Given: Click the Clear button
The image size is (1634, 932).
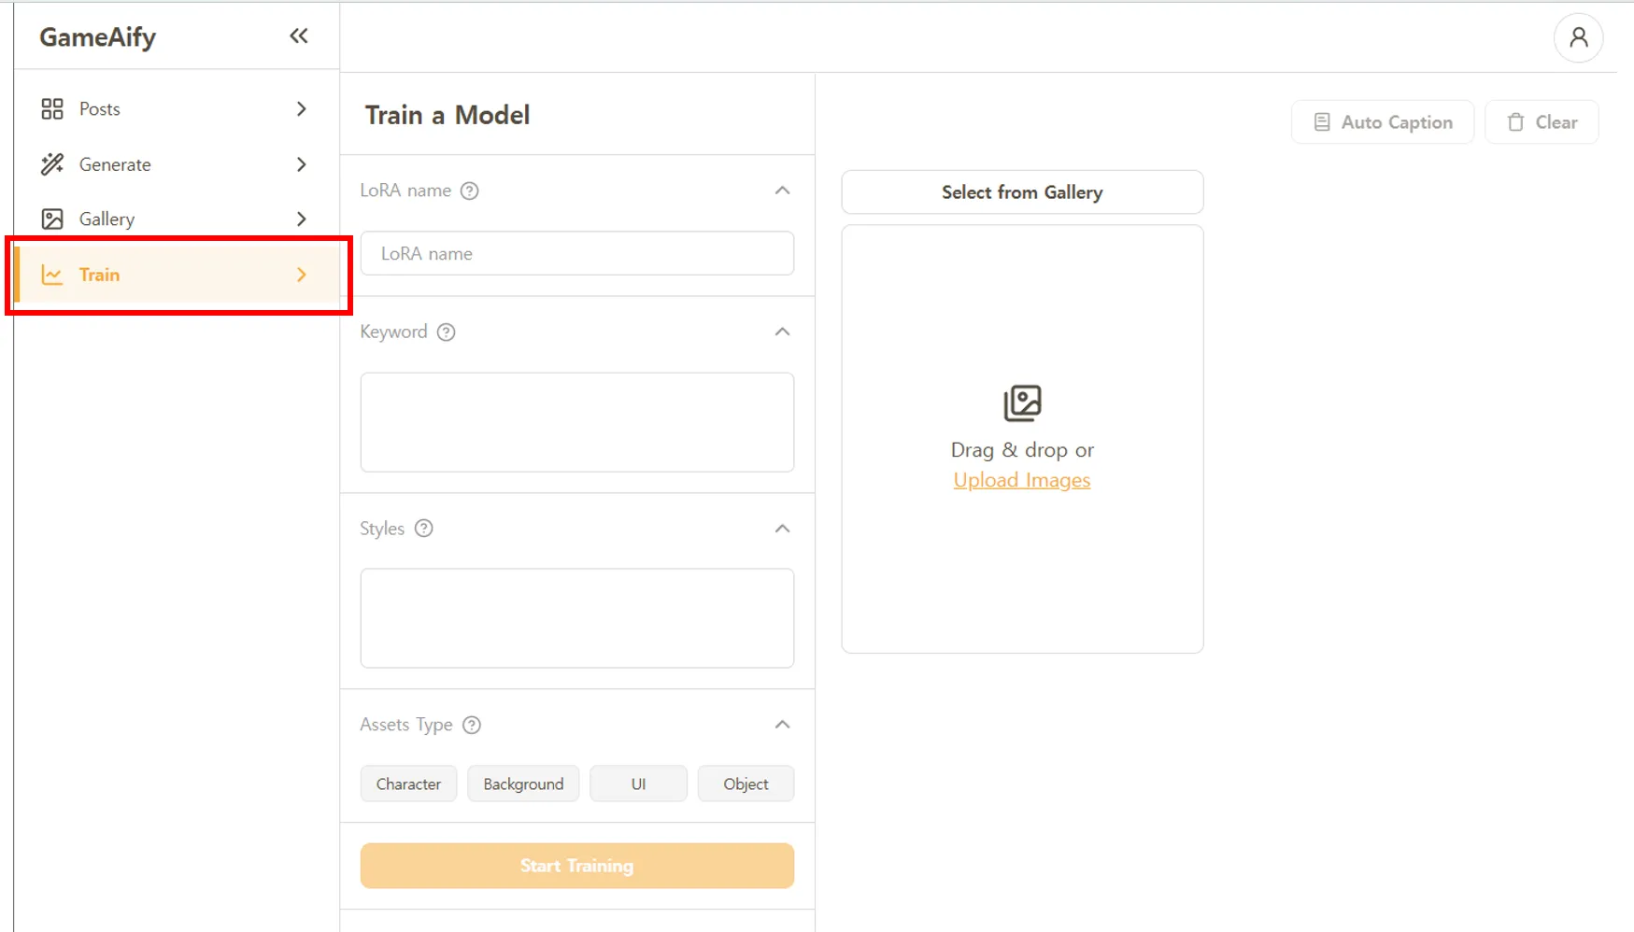Looking at the screenshot, I should coord(1542,122).
